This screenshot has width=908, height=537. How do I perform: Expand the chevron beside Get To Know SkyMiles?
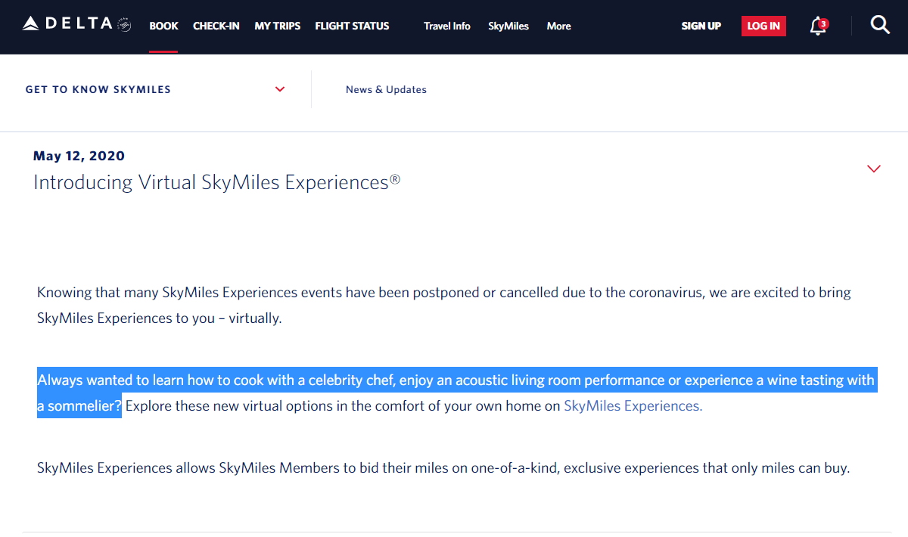pyautogui.click(x=280, y=89)
